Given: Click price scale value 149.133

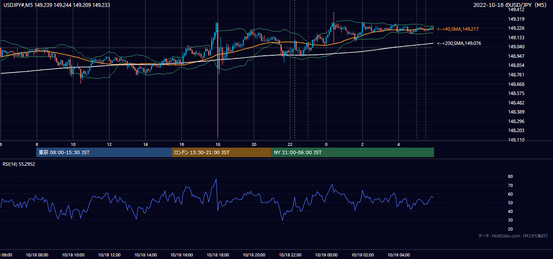Looking at the screenshot, I should [516, 38].
